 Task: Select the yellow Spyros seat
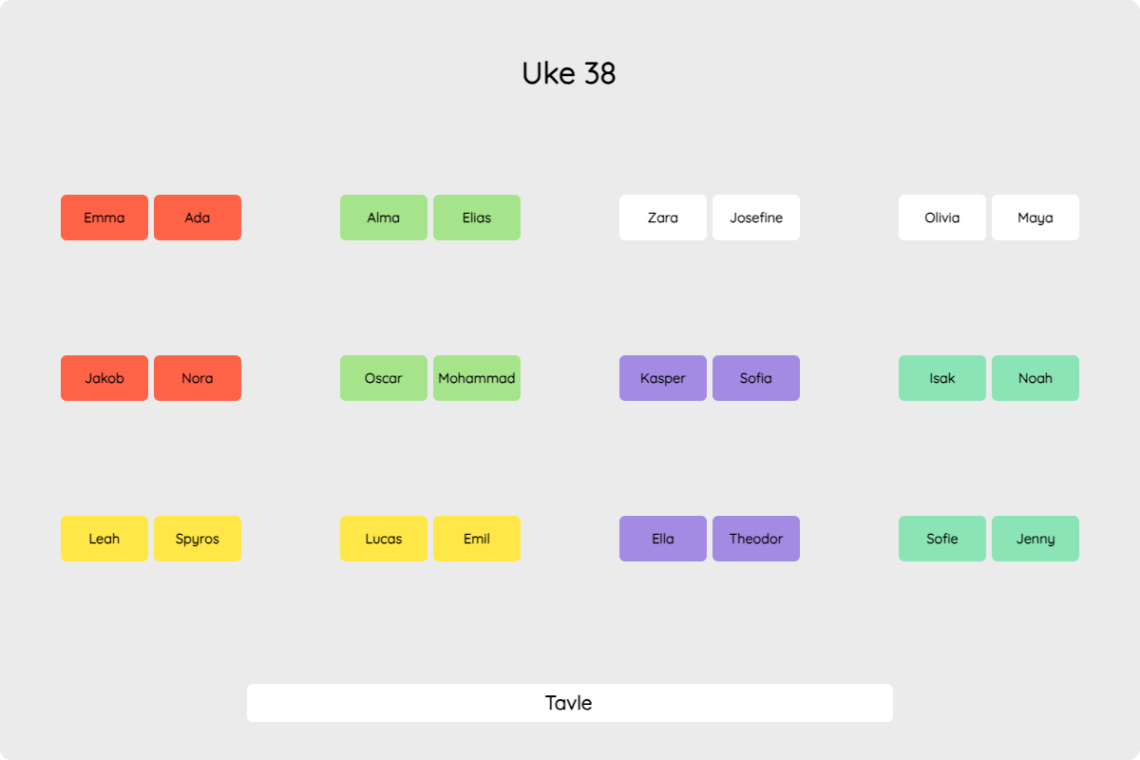[198, 539]
